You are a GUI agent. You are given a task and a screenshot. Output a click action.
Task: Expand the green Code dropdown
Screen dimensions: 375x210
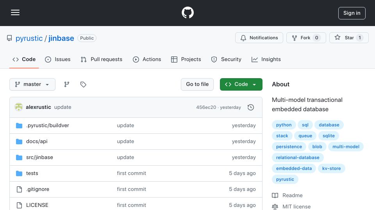tap(241, 84)
